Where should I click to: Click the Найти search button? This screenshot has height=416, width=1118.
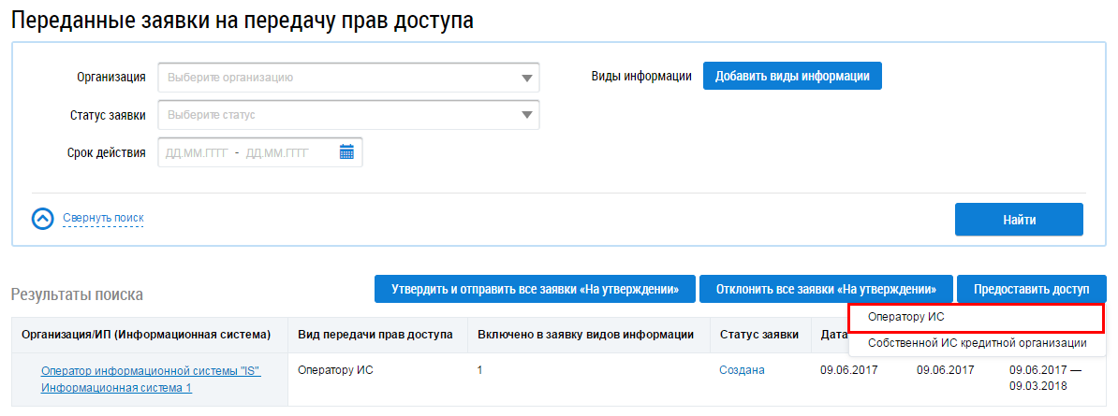click(x=1018, y=220)
